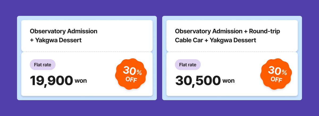Viewport: 319px width, 116px height.
Task: Click the 'won' label after 19,900
Action: pos(81,81)
